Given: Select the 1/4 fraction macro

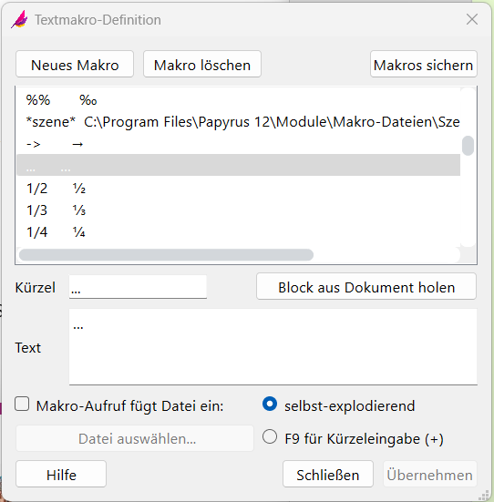Looking at the screenshot, I should pyautogui.click(x=239, y=231).
